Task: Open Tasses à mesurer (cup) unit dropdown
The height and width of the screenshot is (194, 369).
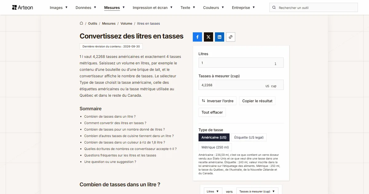Action: click(x=257, y=191)
